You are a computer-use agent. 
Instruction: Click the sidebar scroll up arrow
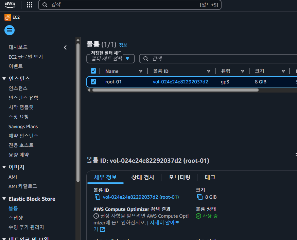(x=78, y=40)
